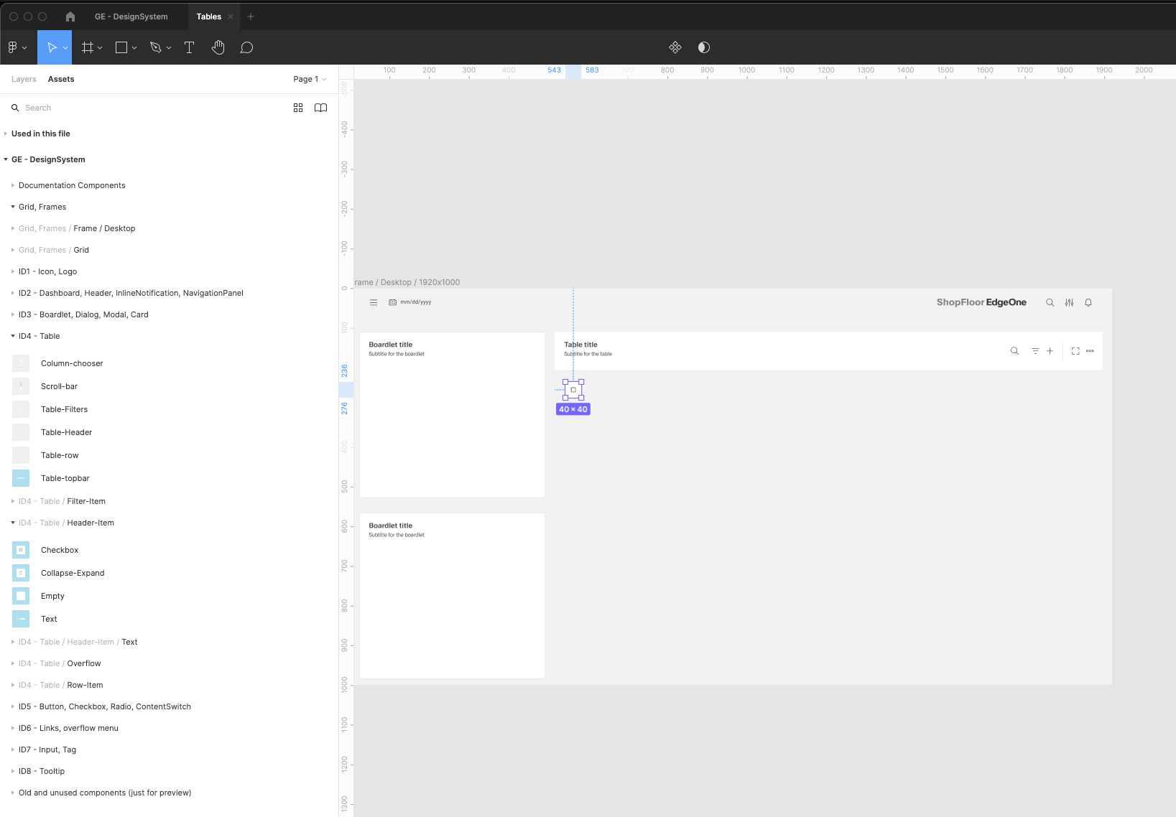This screenshot has width=1176, height=817.
Task: Select the Move tool in toolbar
Action: (x=52, y=47)
